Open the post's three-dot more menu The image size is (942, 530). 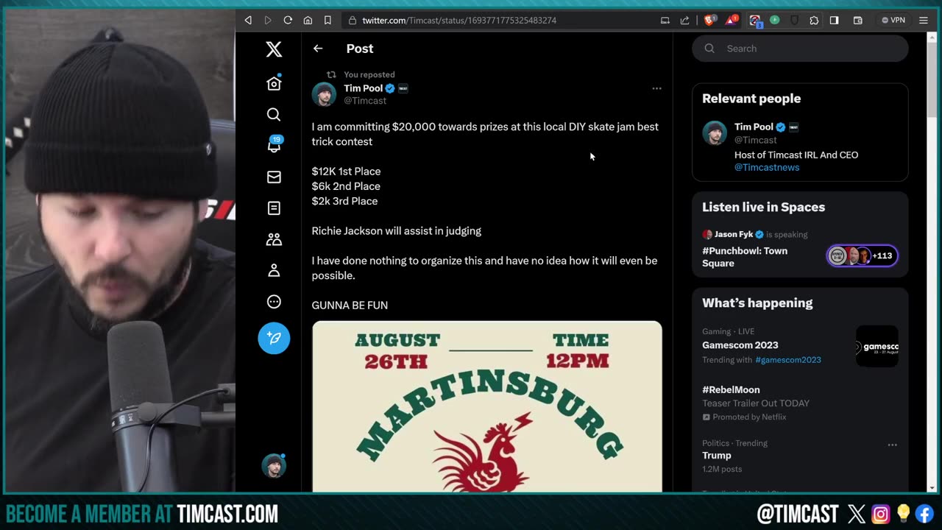[x=656, y=88]
